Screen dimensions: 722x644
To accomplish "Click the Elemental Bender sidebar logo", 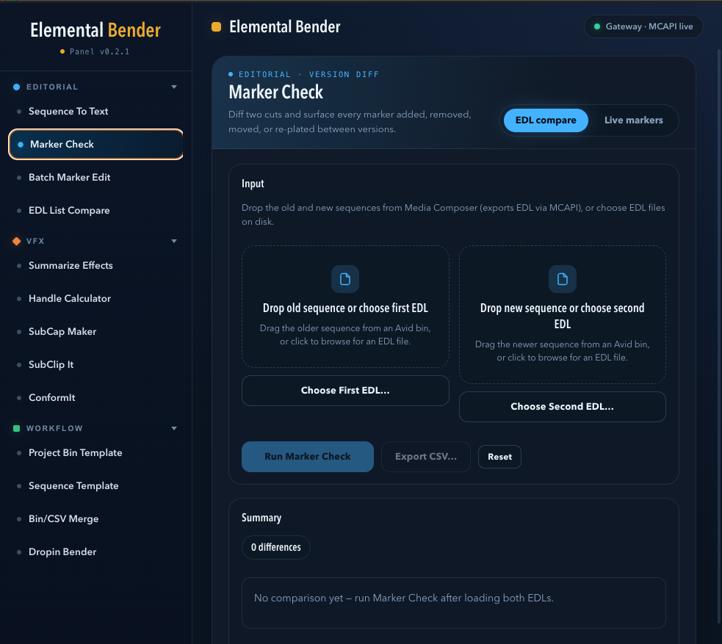I will coord(95,30).
